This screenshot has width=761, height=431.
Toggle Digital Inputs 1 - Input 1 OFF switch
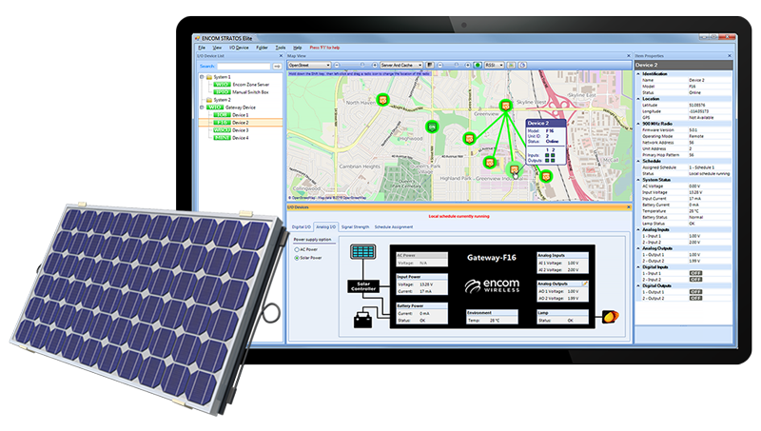click(x=695, y=273)
